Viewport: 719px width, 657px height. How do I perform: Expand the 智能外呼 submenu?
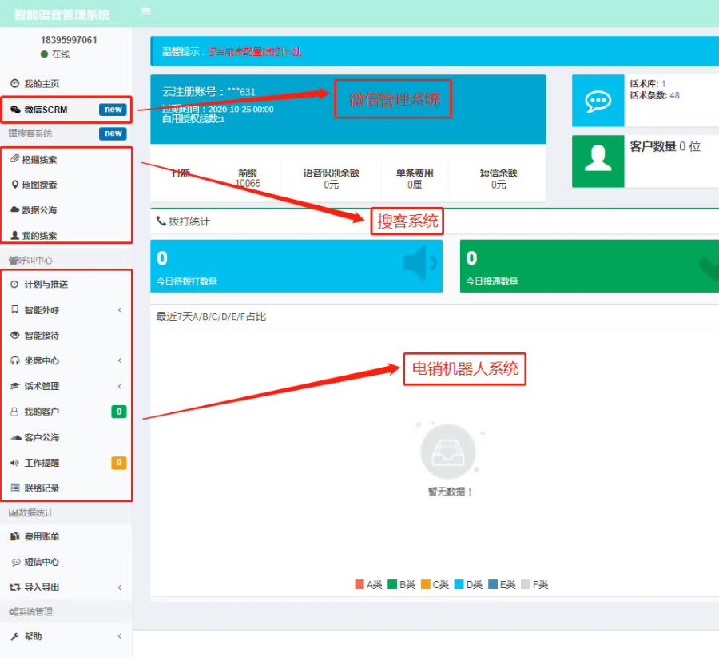click(x=119, y=310)
